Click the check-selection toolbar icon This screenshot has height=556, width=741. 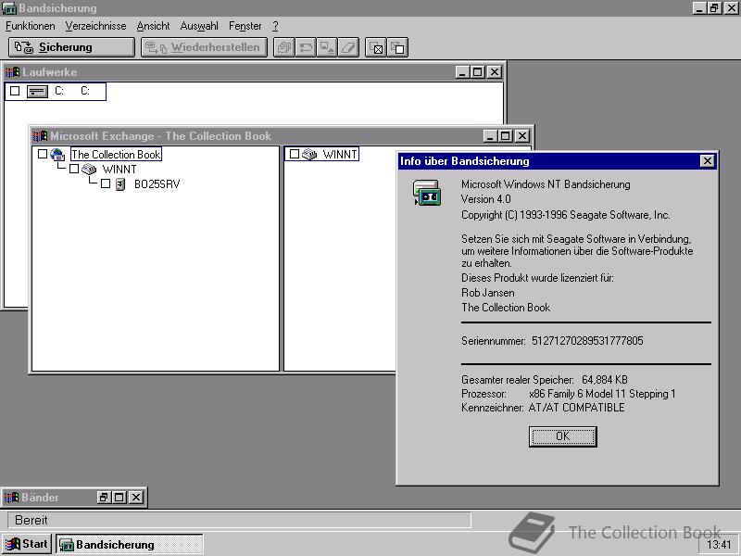click(x=376, y=47)
